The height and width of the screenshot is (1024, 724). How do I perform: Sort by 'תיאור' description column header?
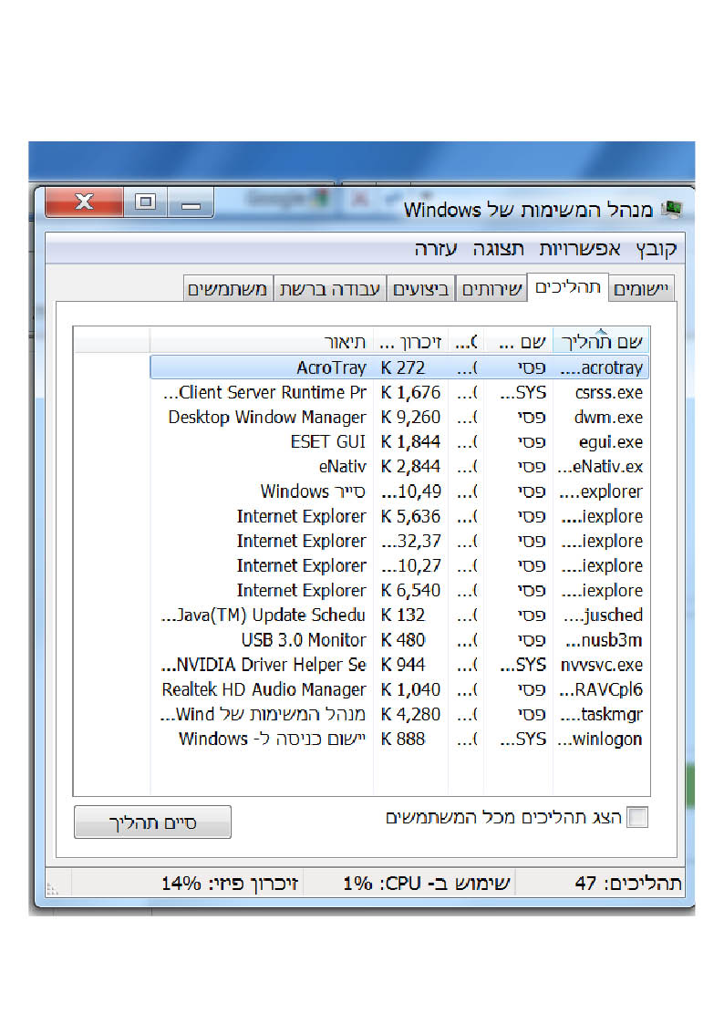pos(262,341)
